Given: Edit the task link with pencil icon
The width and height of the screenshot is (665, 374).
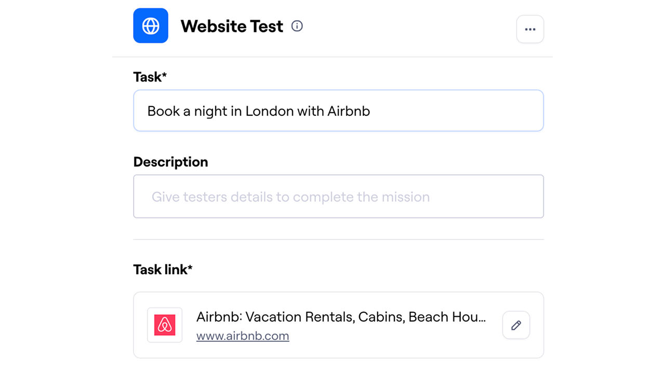Looking at the screenshot, I should click(516, 325).
